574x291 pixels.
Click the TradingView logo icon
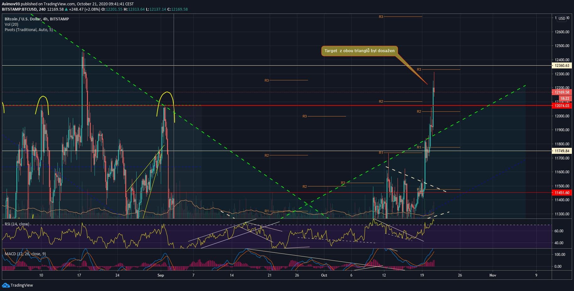[x=6, y=285]
